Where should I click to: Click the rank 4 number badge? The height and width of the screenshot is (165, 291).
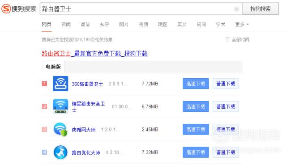[44, 152]
